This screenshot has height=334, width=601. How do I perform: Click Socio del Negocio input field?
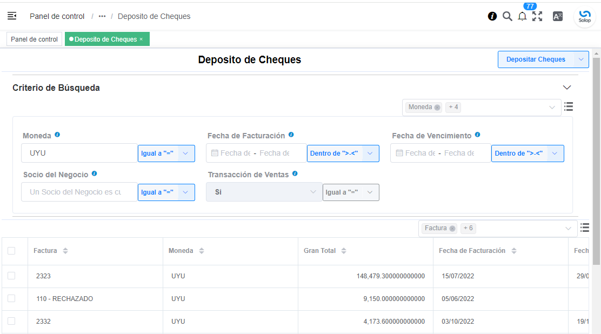(79, 192)
